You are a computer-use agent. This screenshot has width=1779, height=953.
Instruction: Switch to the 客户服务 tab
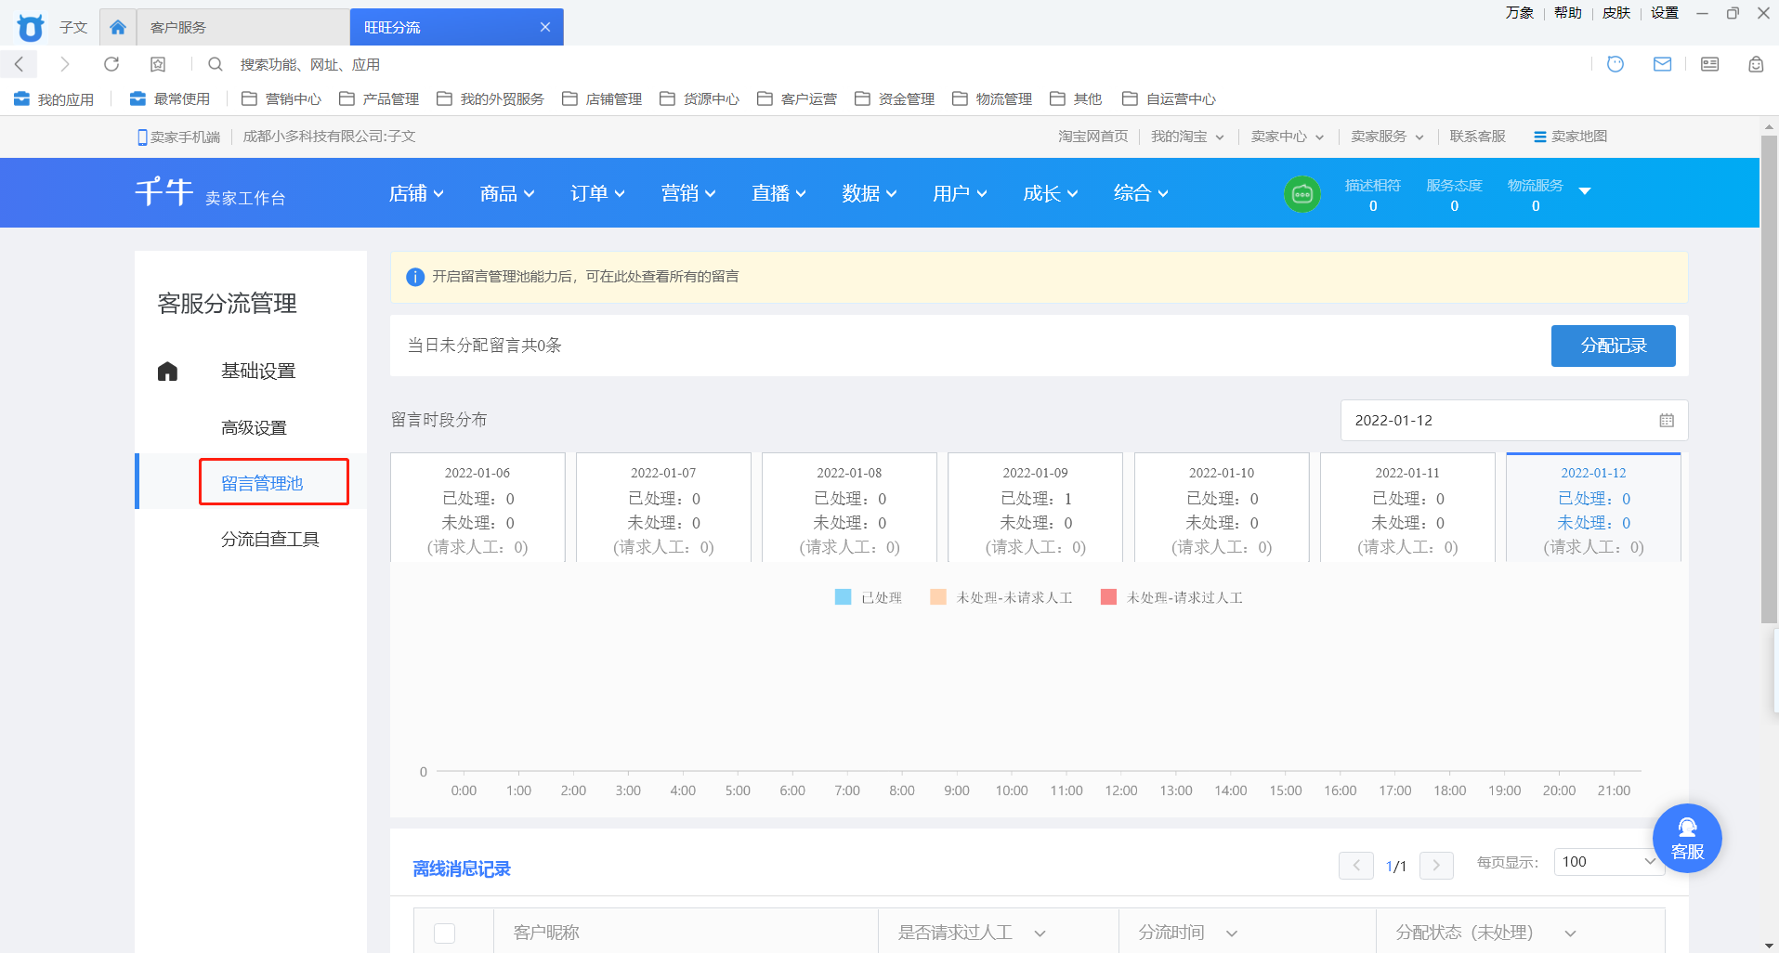pos(243,27)
